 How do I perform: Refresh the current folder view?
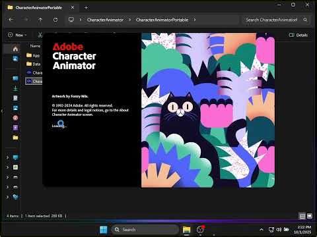(55, 20)
